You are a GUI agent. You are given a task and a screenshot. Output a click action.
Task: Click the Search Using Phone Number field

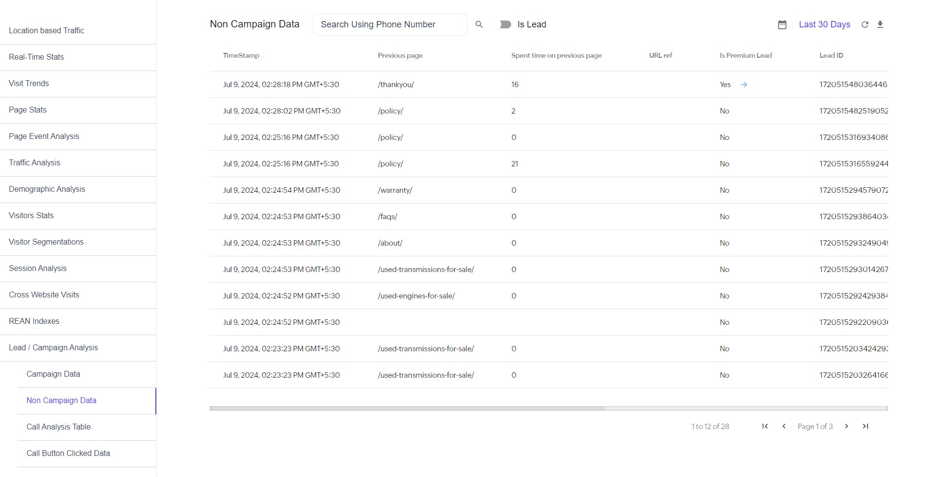pyautogui.click(x=390, y=24)
